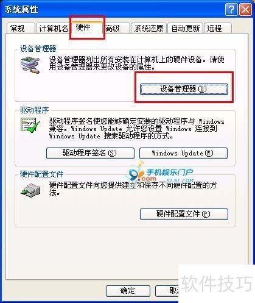Viewport: 255px width, 303px height.
Task: Click the Device Manager hardware icon
Action: pyautogui.click(x=30, y=65)
